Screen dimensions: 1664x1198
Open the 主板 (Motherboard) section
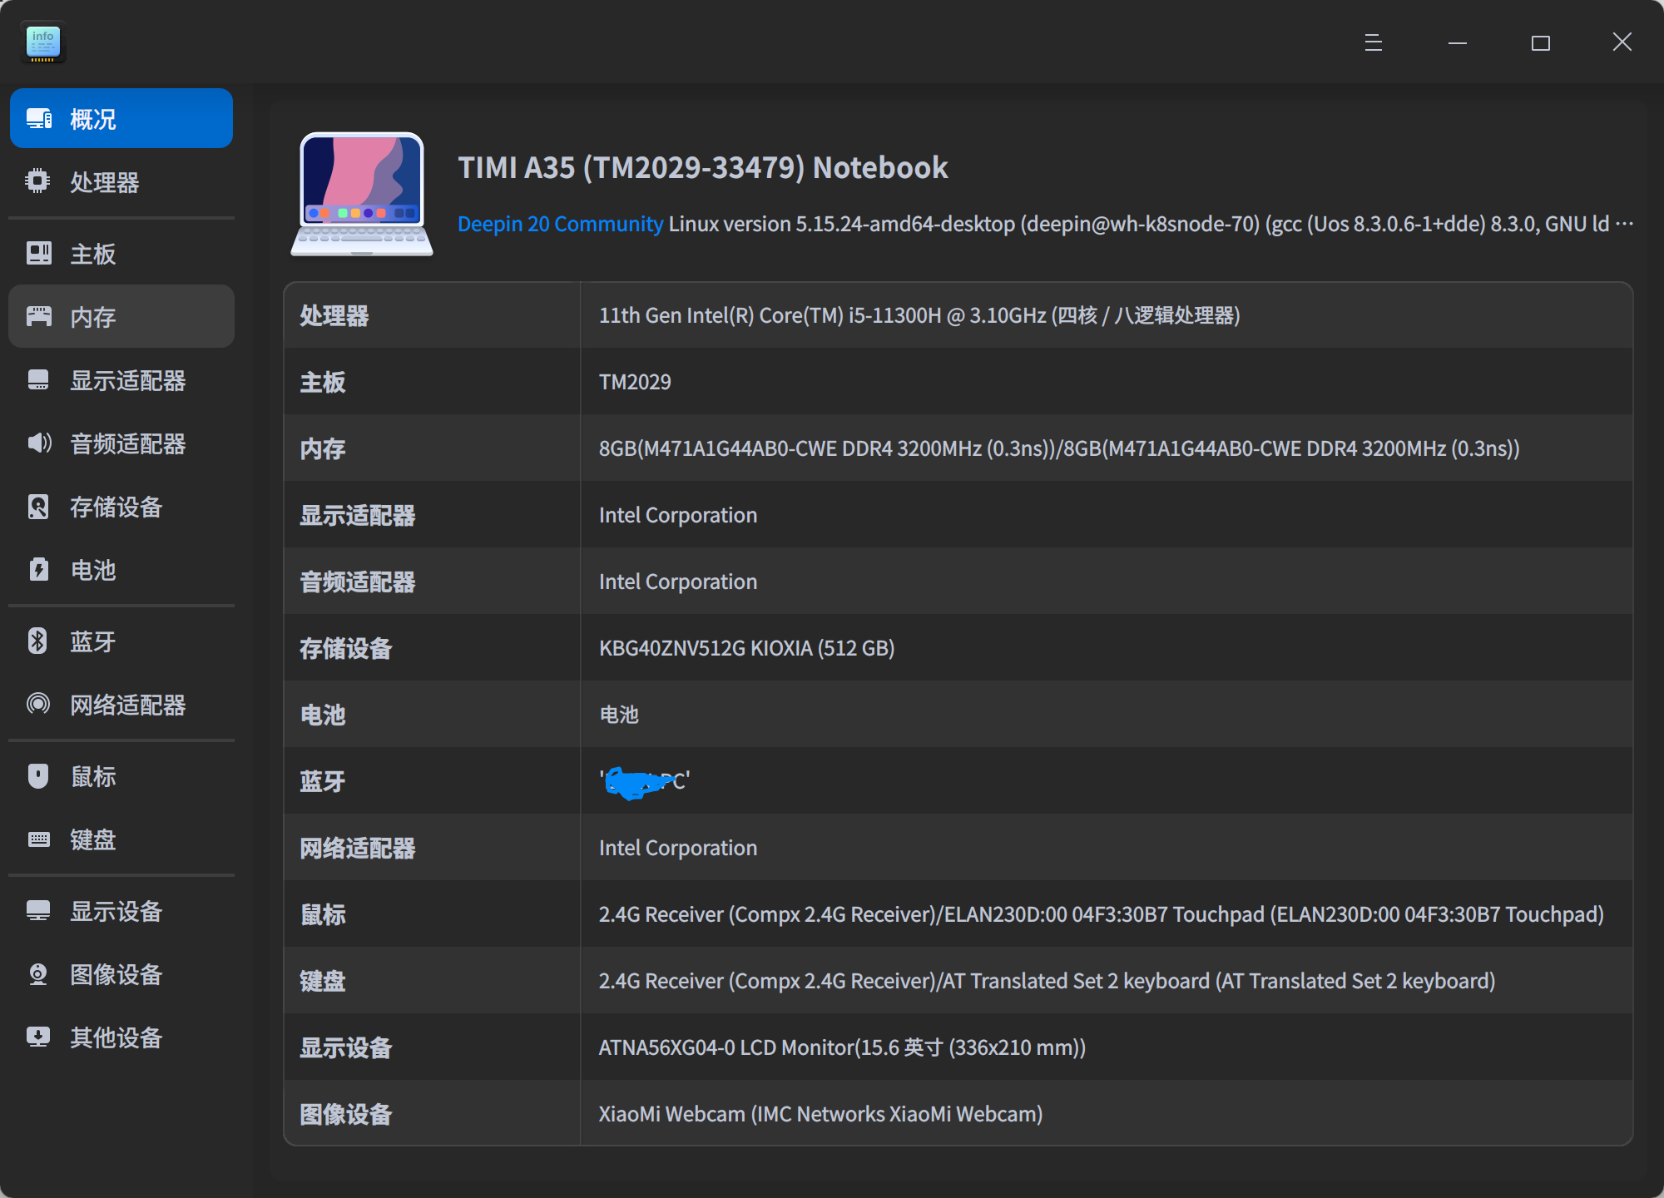pos(93,253)
